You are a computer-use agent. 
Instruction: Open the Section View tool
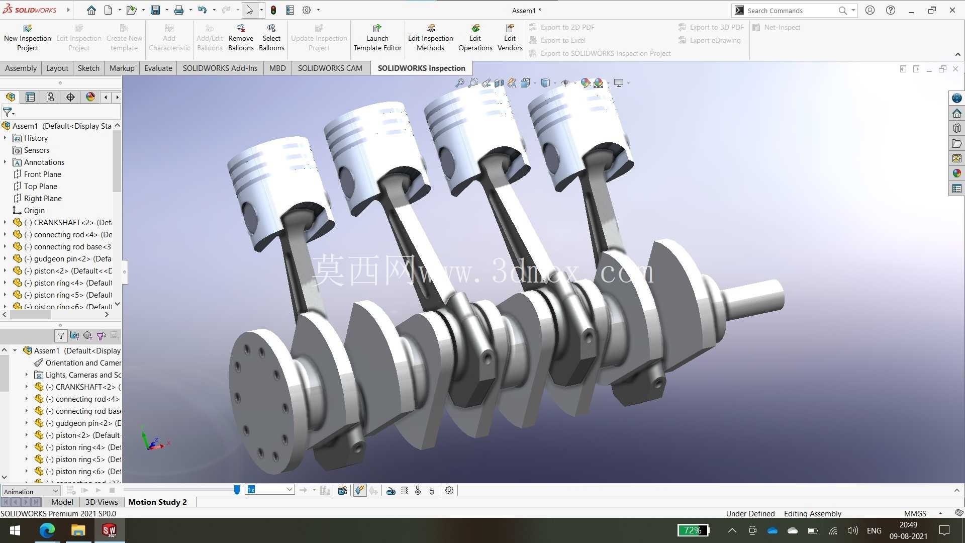pos(499,83)
